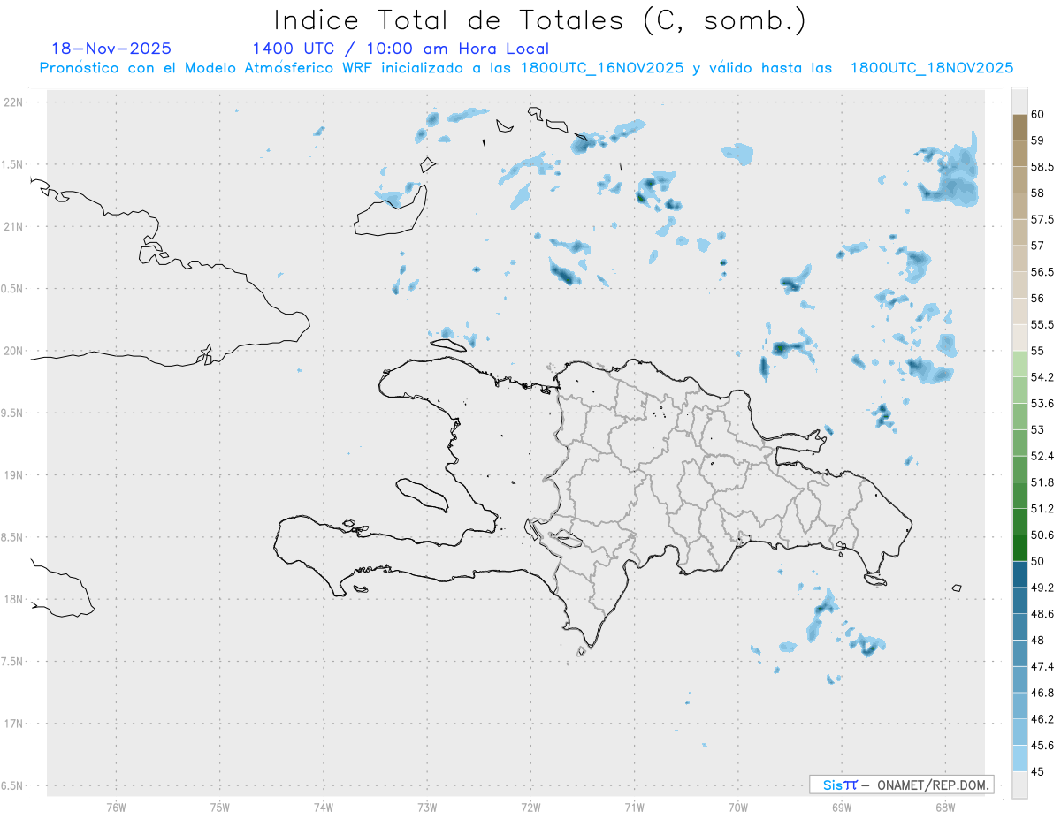The width and height of the screenshot is (1061, 819).
Task: Click the '68W' longitude label
Action: pyautogui.click(x=945, y=806)
